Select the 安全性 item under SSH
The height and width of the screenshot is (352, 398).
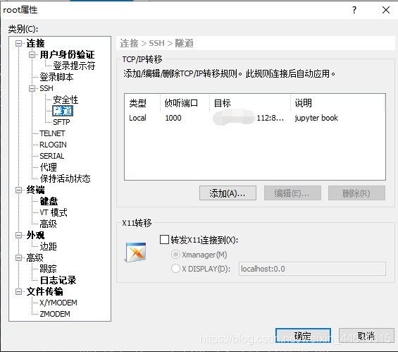point(66,99)
